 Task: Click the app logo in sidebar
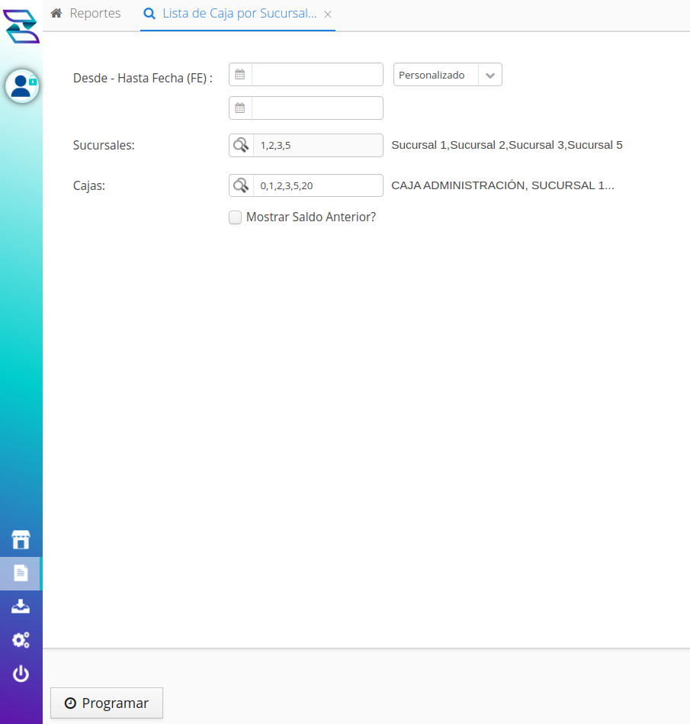21,26
